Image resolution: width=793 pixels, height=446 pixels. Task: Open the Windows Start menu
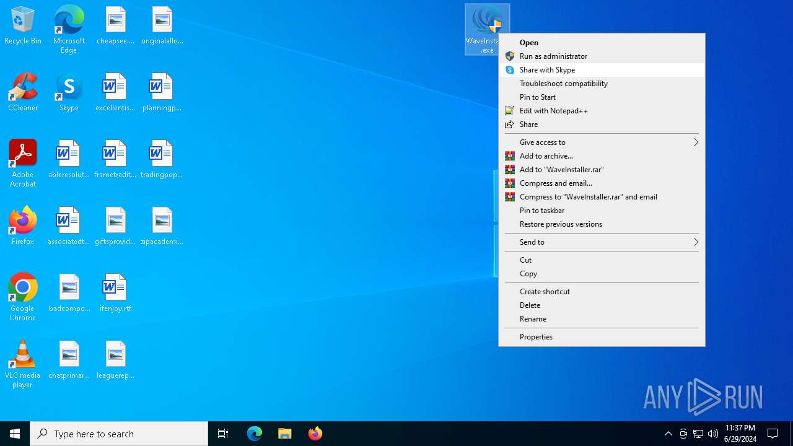point(15,434)
